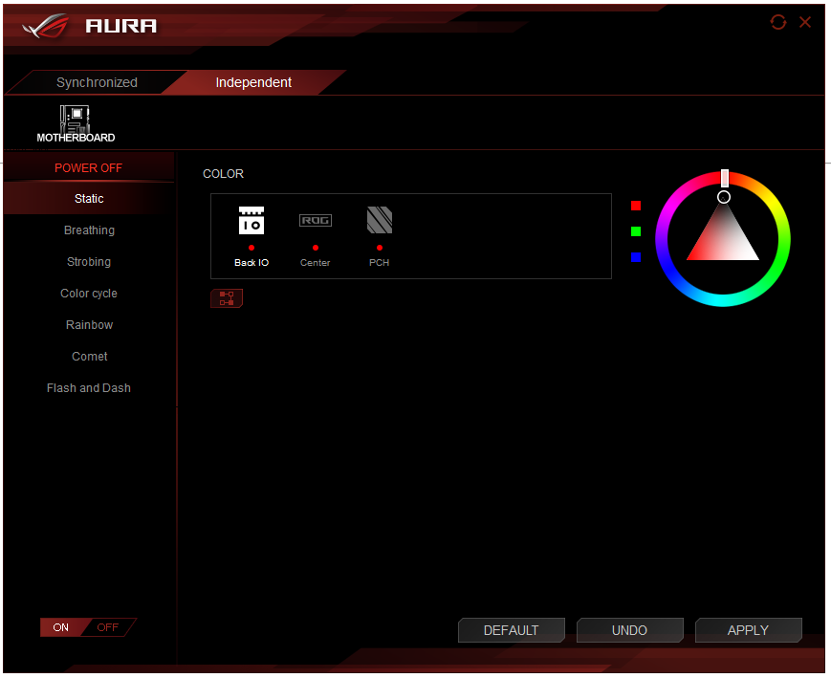Screen dimensions: 831x678
Task: Close the AURA window
Action: [x=805, y=22]
